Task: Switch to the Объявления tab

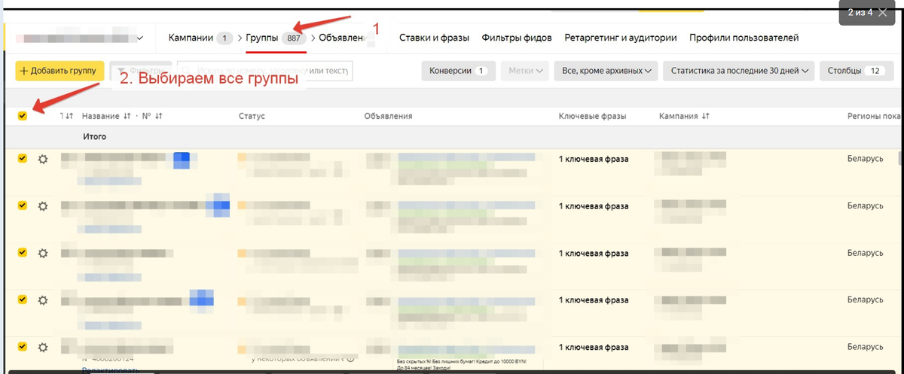Action: click(x=342, y=38)
